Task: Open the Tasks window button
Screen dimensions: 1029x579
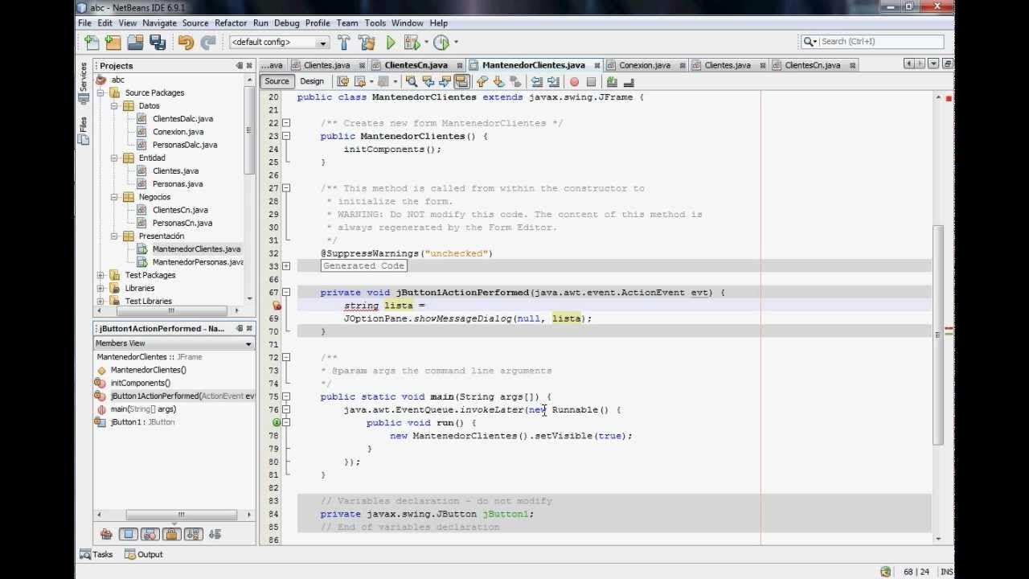Action: 96,554
